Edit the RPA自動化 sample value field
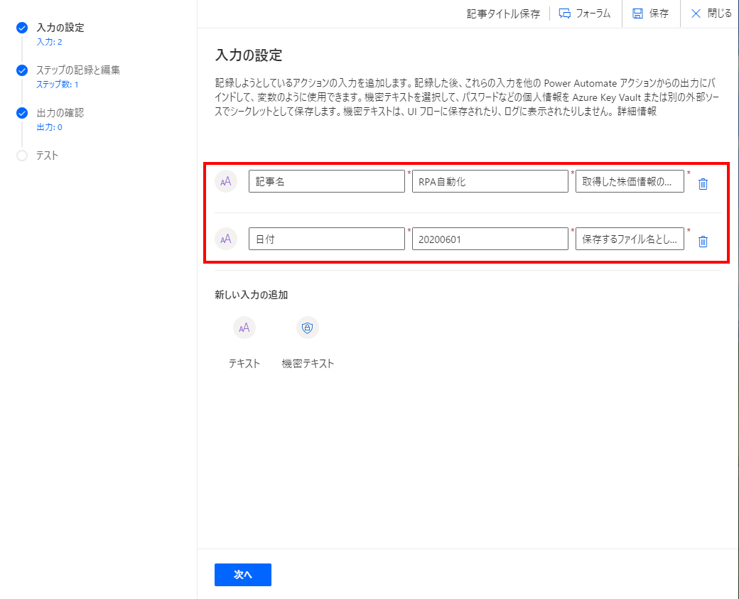Image resolution: width=739 pixels, height=599 pixels. [490, 181]
